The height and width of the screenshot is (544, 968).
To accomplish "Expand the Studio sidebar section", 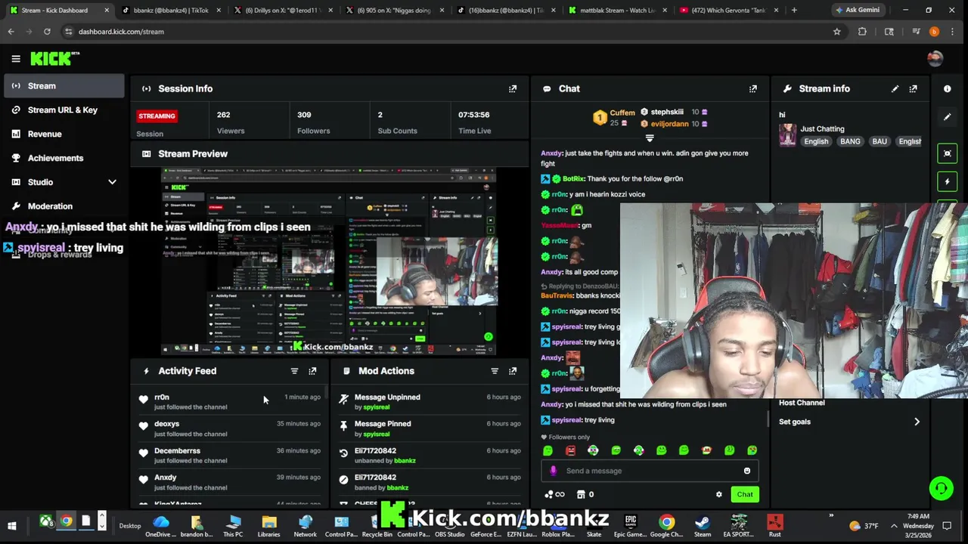I will pyautogui.click(x=112, y=182).
